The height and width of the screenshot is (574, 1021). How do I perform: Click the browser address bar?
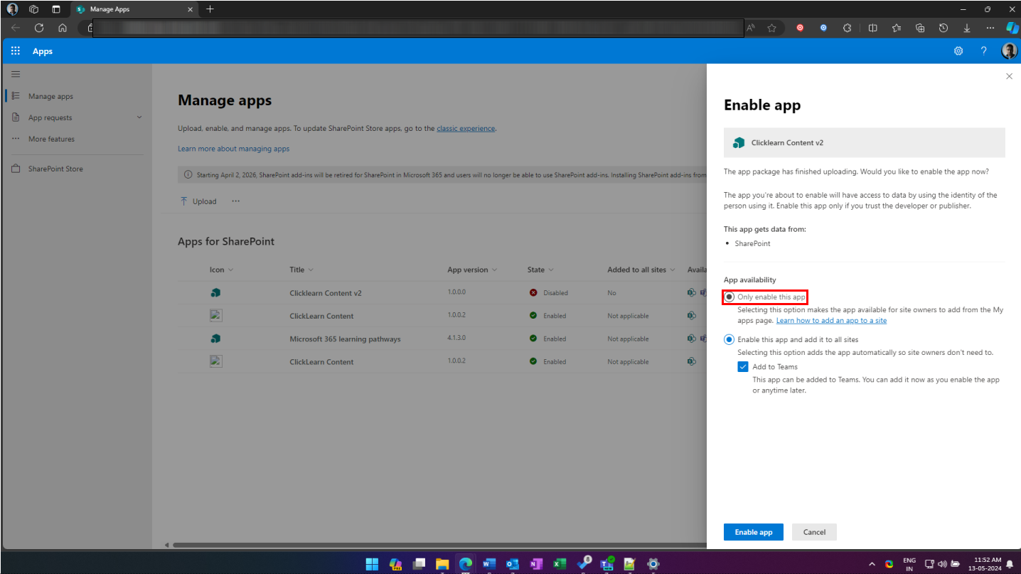(x=418, y=28)
